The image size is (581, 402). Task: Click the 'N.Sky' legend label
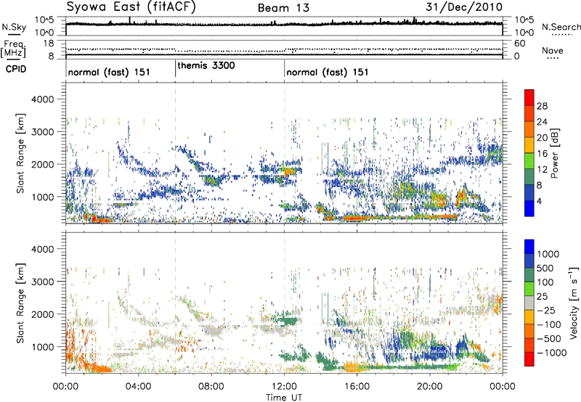14,27
